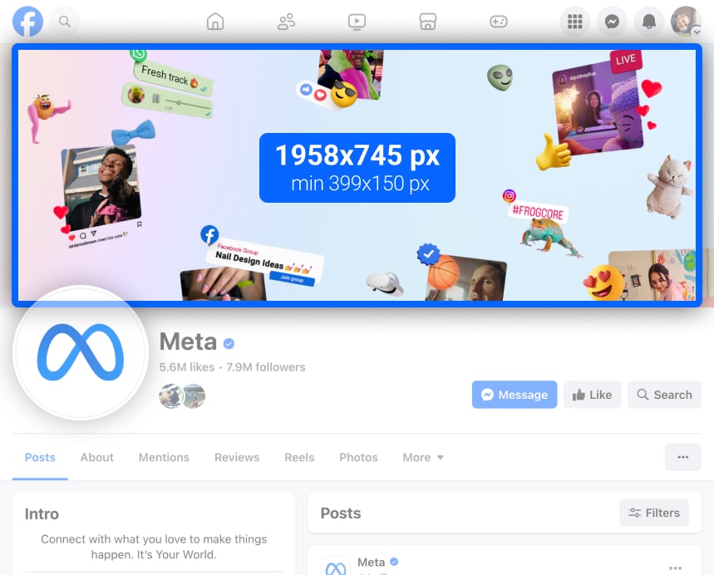This screenshot has height=575, width=714.
Task: Open Marketplace from the top bar
Action: coord(428,22)
